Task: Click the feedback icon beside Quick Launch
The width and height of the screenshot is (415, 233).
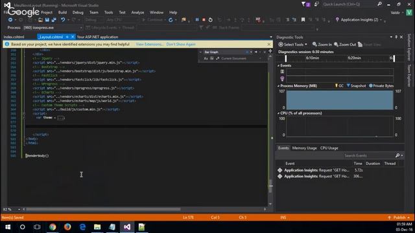Action: pyautogui.click(x=316, y=5)
